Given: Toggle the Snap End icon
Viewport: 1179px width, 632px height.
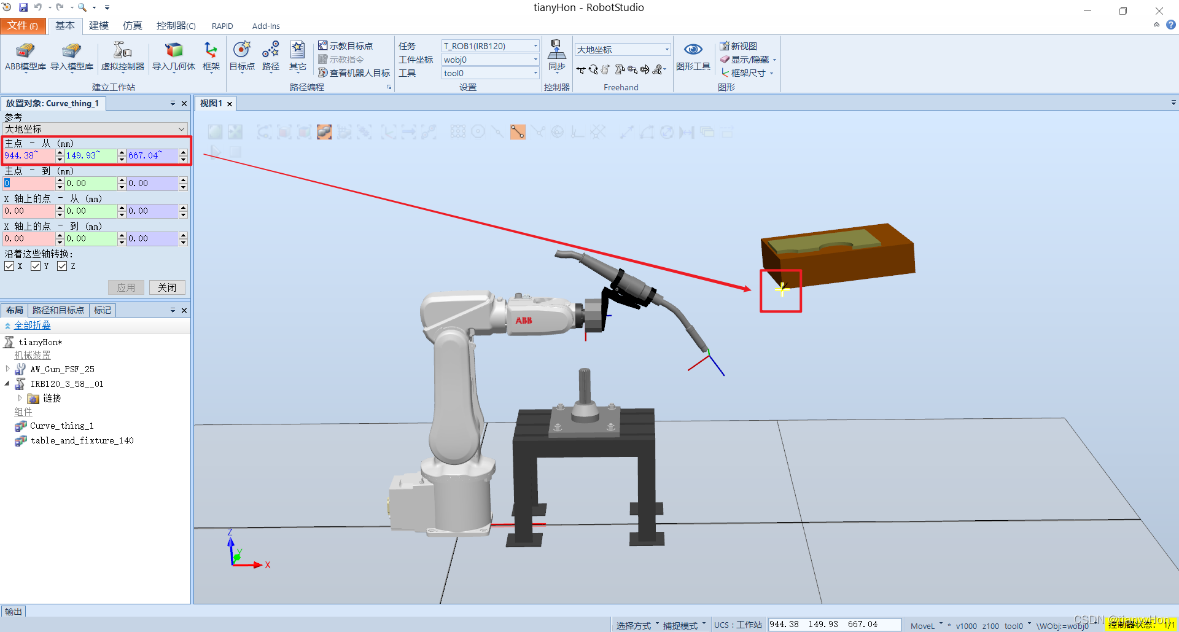Looking at the screenshot, I should pos(518,131).
